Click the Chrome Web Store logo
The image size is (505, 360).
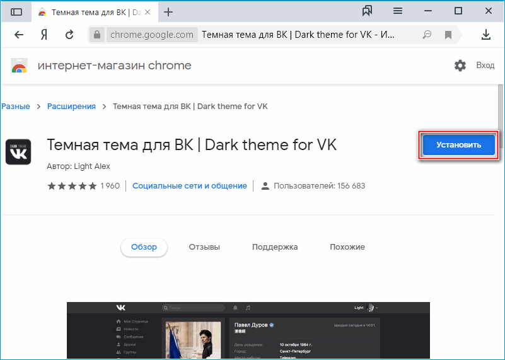(20, 66)
